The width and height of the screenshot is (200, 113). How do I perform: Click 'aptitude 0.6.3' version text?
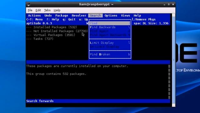39,23
